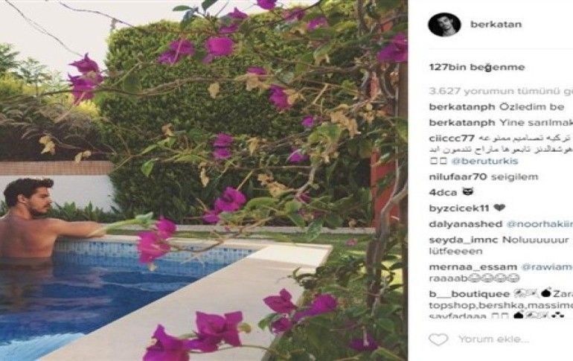Open the byzcicek11 commenter profile
The image size is (573, 361).
pos(459,208)
